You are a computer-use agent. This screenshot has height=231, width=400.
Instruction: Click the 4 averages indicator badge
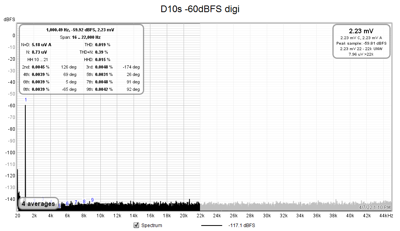click(x=38, y=204)
